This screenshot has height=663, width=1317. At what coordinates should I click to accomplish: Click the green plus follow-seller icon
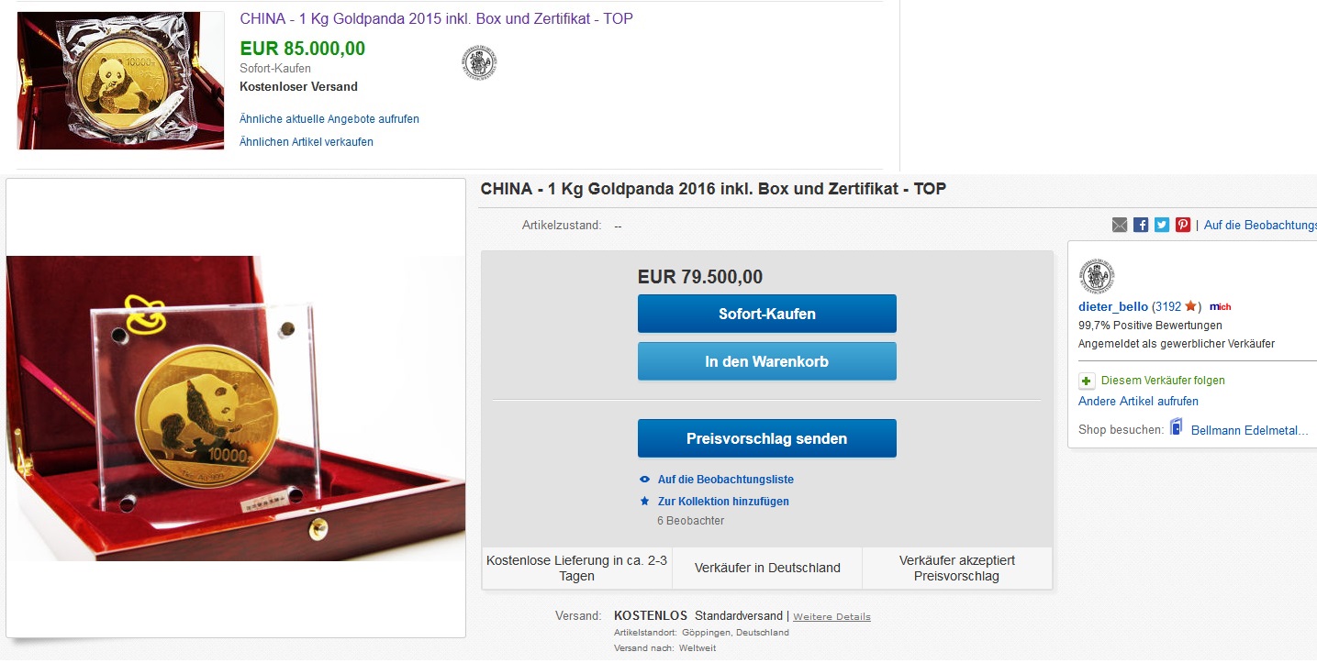coord(1087,381)
